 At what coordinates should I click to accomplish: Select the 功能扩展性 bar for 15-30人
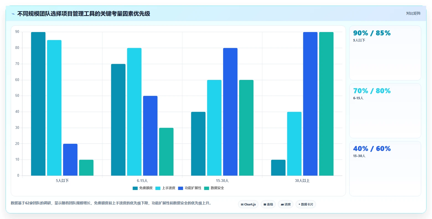[x=230, y=112]
